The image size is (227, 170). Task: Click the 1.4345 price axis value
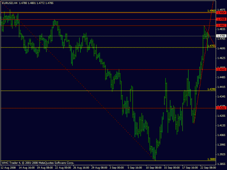[222, 96]
